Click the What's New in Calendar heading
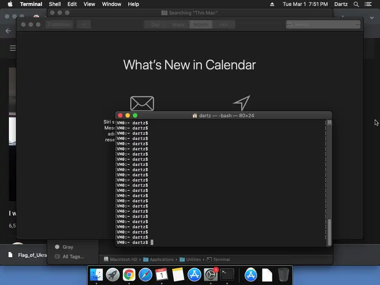The width and height of the screenshot is (380, 285). 190,65
